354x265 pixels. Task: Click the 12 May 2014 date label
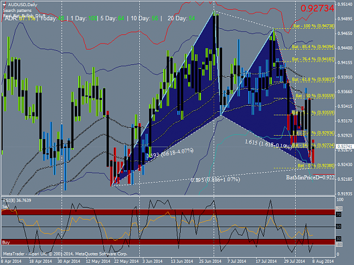coord(98,262)
